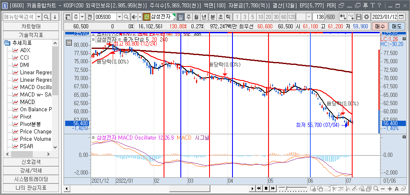Click the chart data grid icon
The height and width of the screenshot is (195, 410).
click(x=69, y=43)
